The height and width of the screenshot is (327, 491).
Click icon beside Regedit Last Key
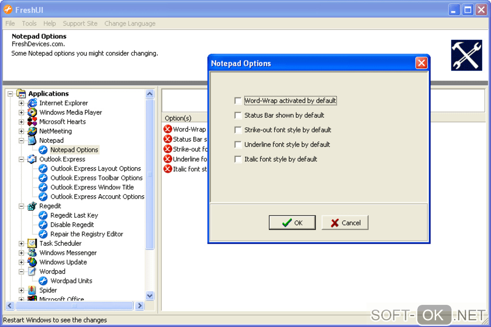(x=43, y=215)
